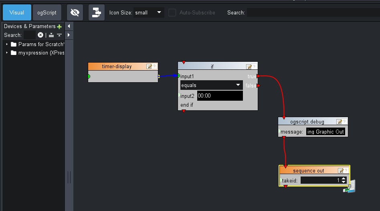Open help for the timer-display block
Image resolution: width=380 pixels, height=211 pixels.
(x=154, y=67)
